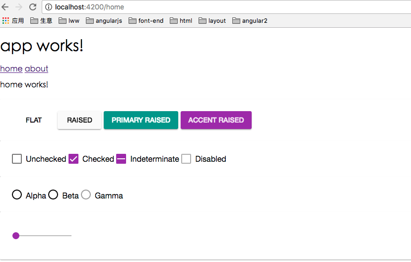This screenshot has height=262, width=411.
Task: Open the Apps grid in bookmarks bar
Action: (6, 21)
